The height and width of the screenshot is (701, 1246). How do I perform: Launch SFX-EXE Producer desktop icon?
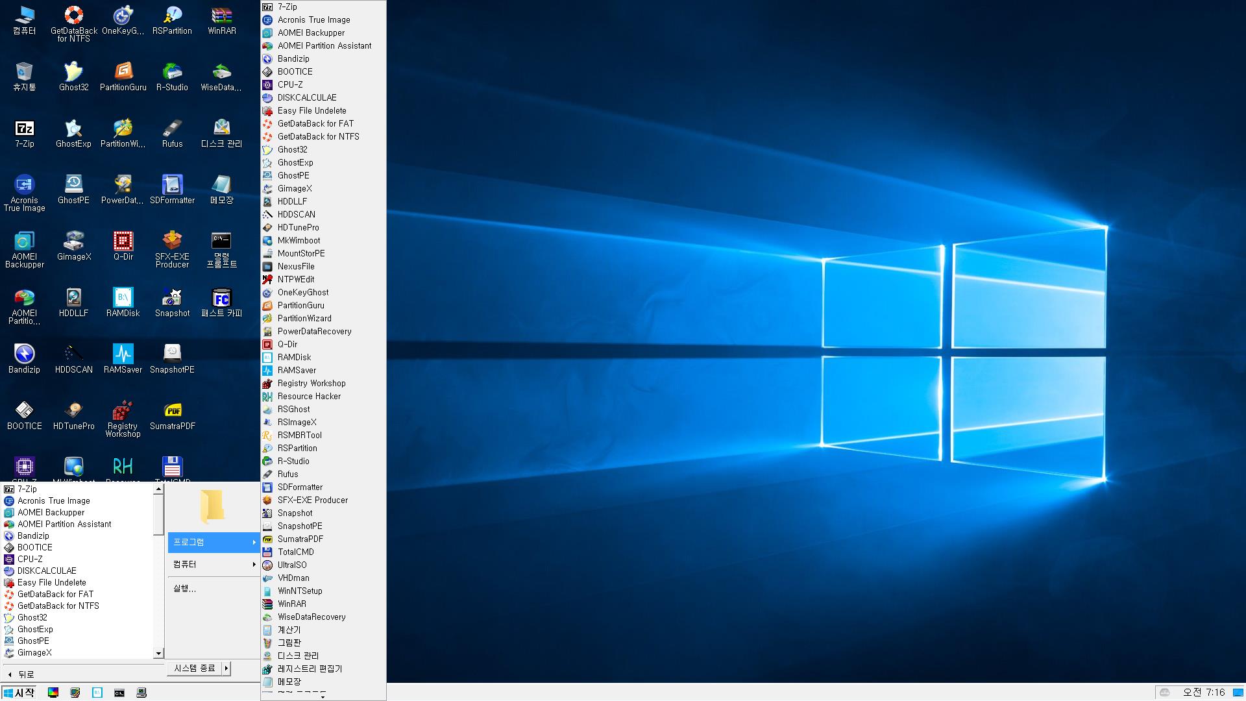172,249
